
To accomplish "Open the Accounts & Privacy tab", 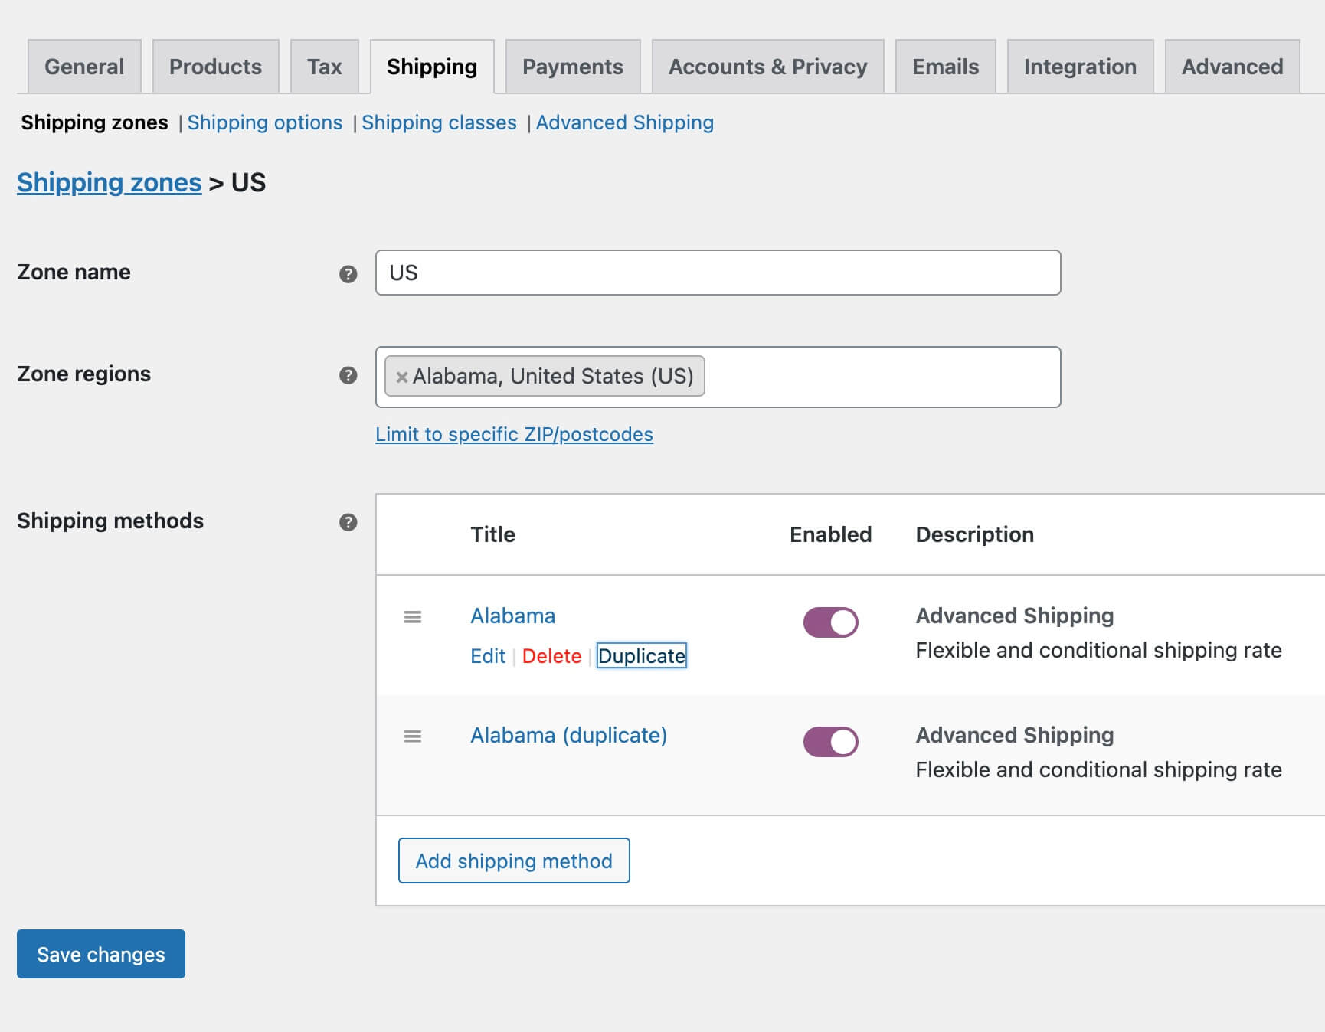I will [x=768, y=67].
